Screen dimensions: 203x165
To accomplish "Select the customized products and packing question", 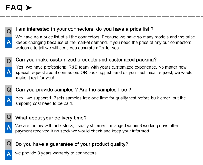I will tap(86, 60).
